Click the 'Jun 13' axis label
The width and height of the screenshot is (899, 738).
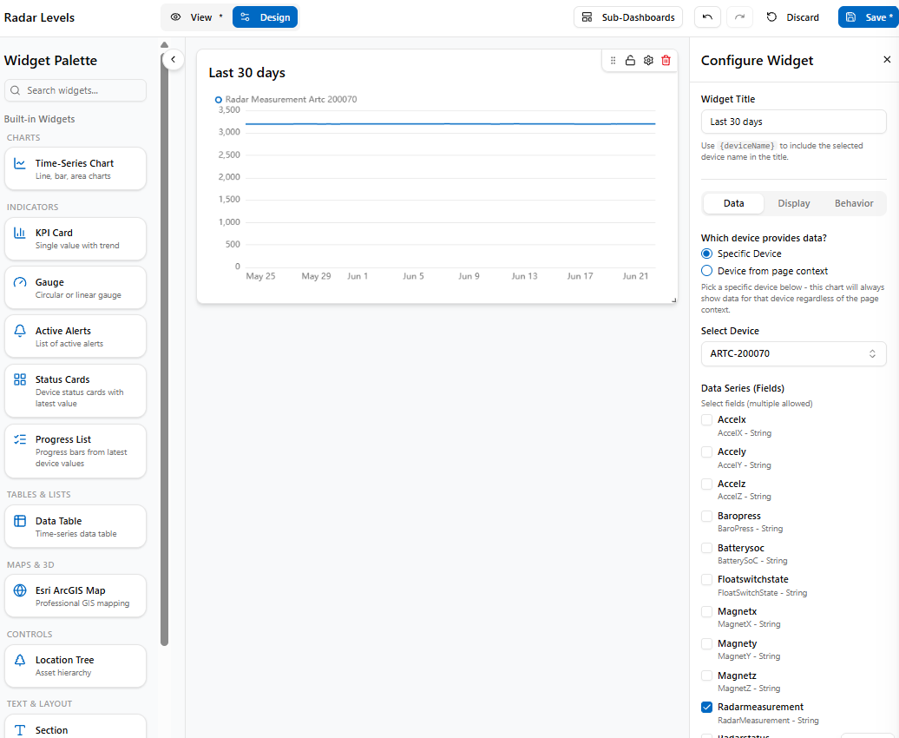point(525,276)
